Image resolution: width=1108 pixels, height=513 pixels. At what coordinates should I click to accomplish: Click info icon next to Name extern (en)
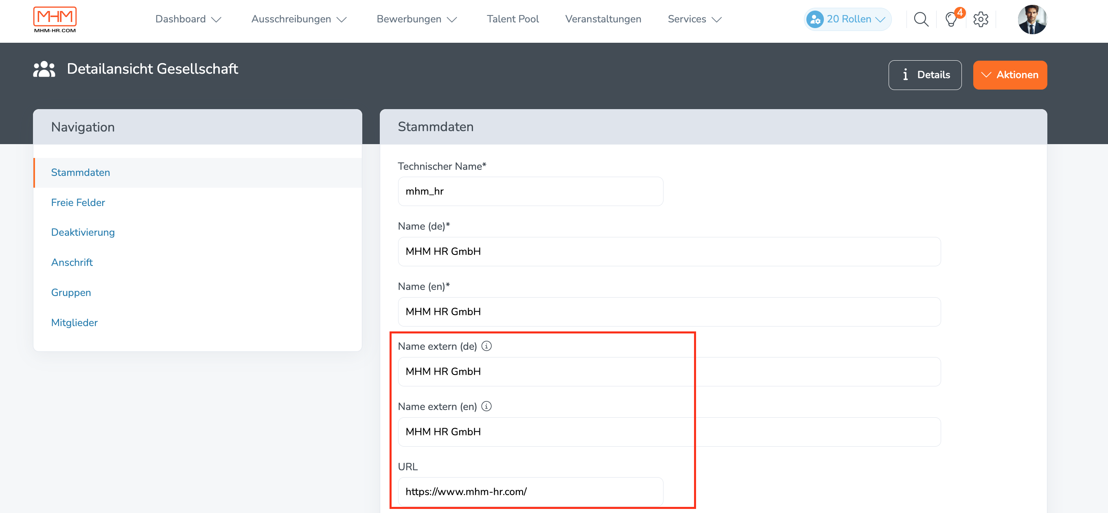[486, 406]
